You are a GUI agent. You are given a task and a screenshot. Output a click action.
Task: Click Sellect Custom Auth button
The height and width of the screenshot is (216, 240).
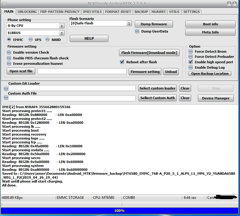tap(157, 98)
